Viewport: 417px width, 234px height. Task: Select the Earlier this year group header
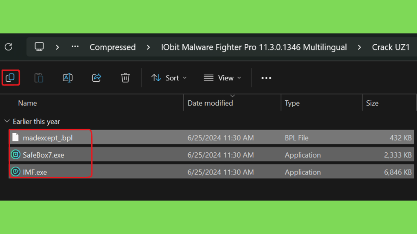[36, 121]
